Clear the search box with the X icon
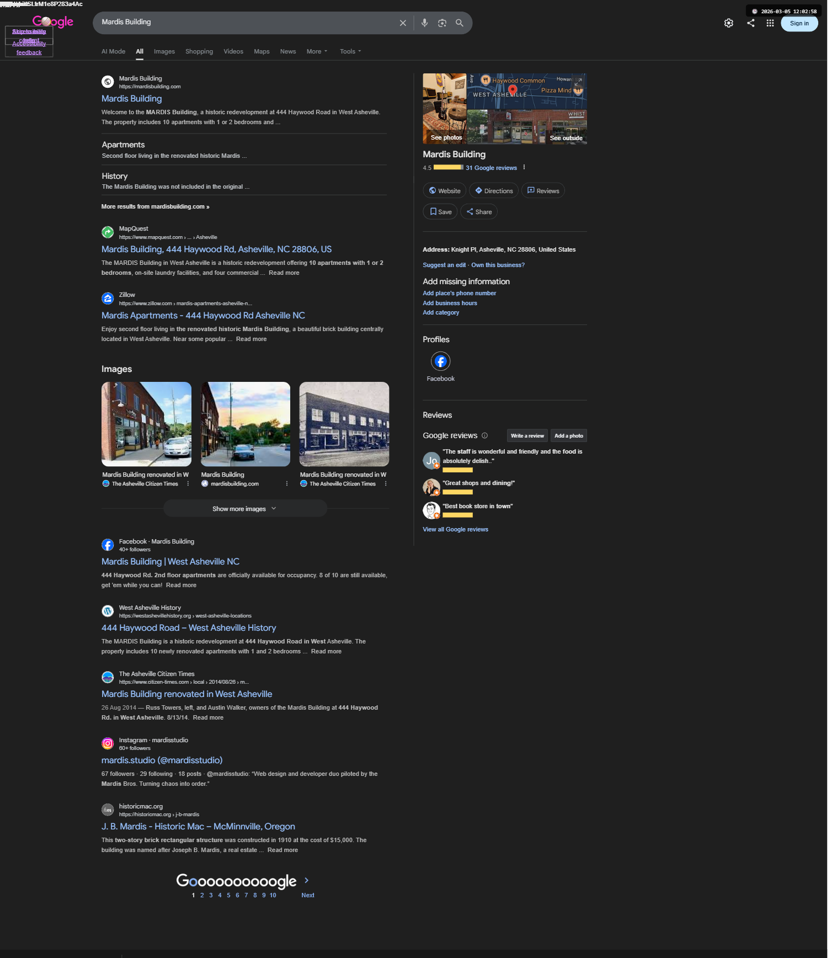This screenshot has width=837, height=958. [403, 23]
